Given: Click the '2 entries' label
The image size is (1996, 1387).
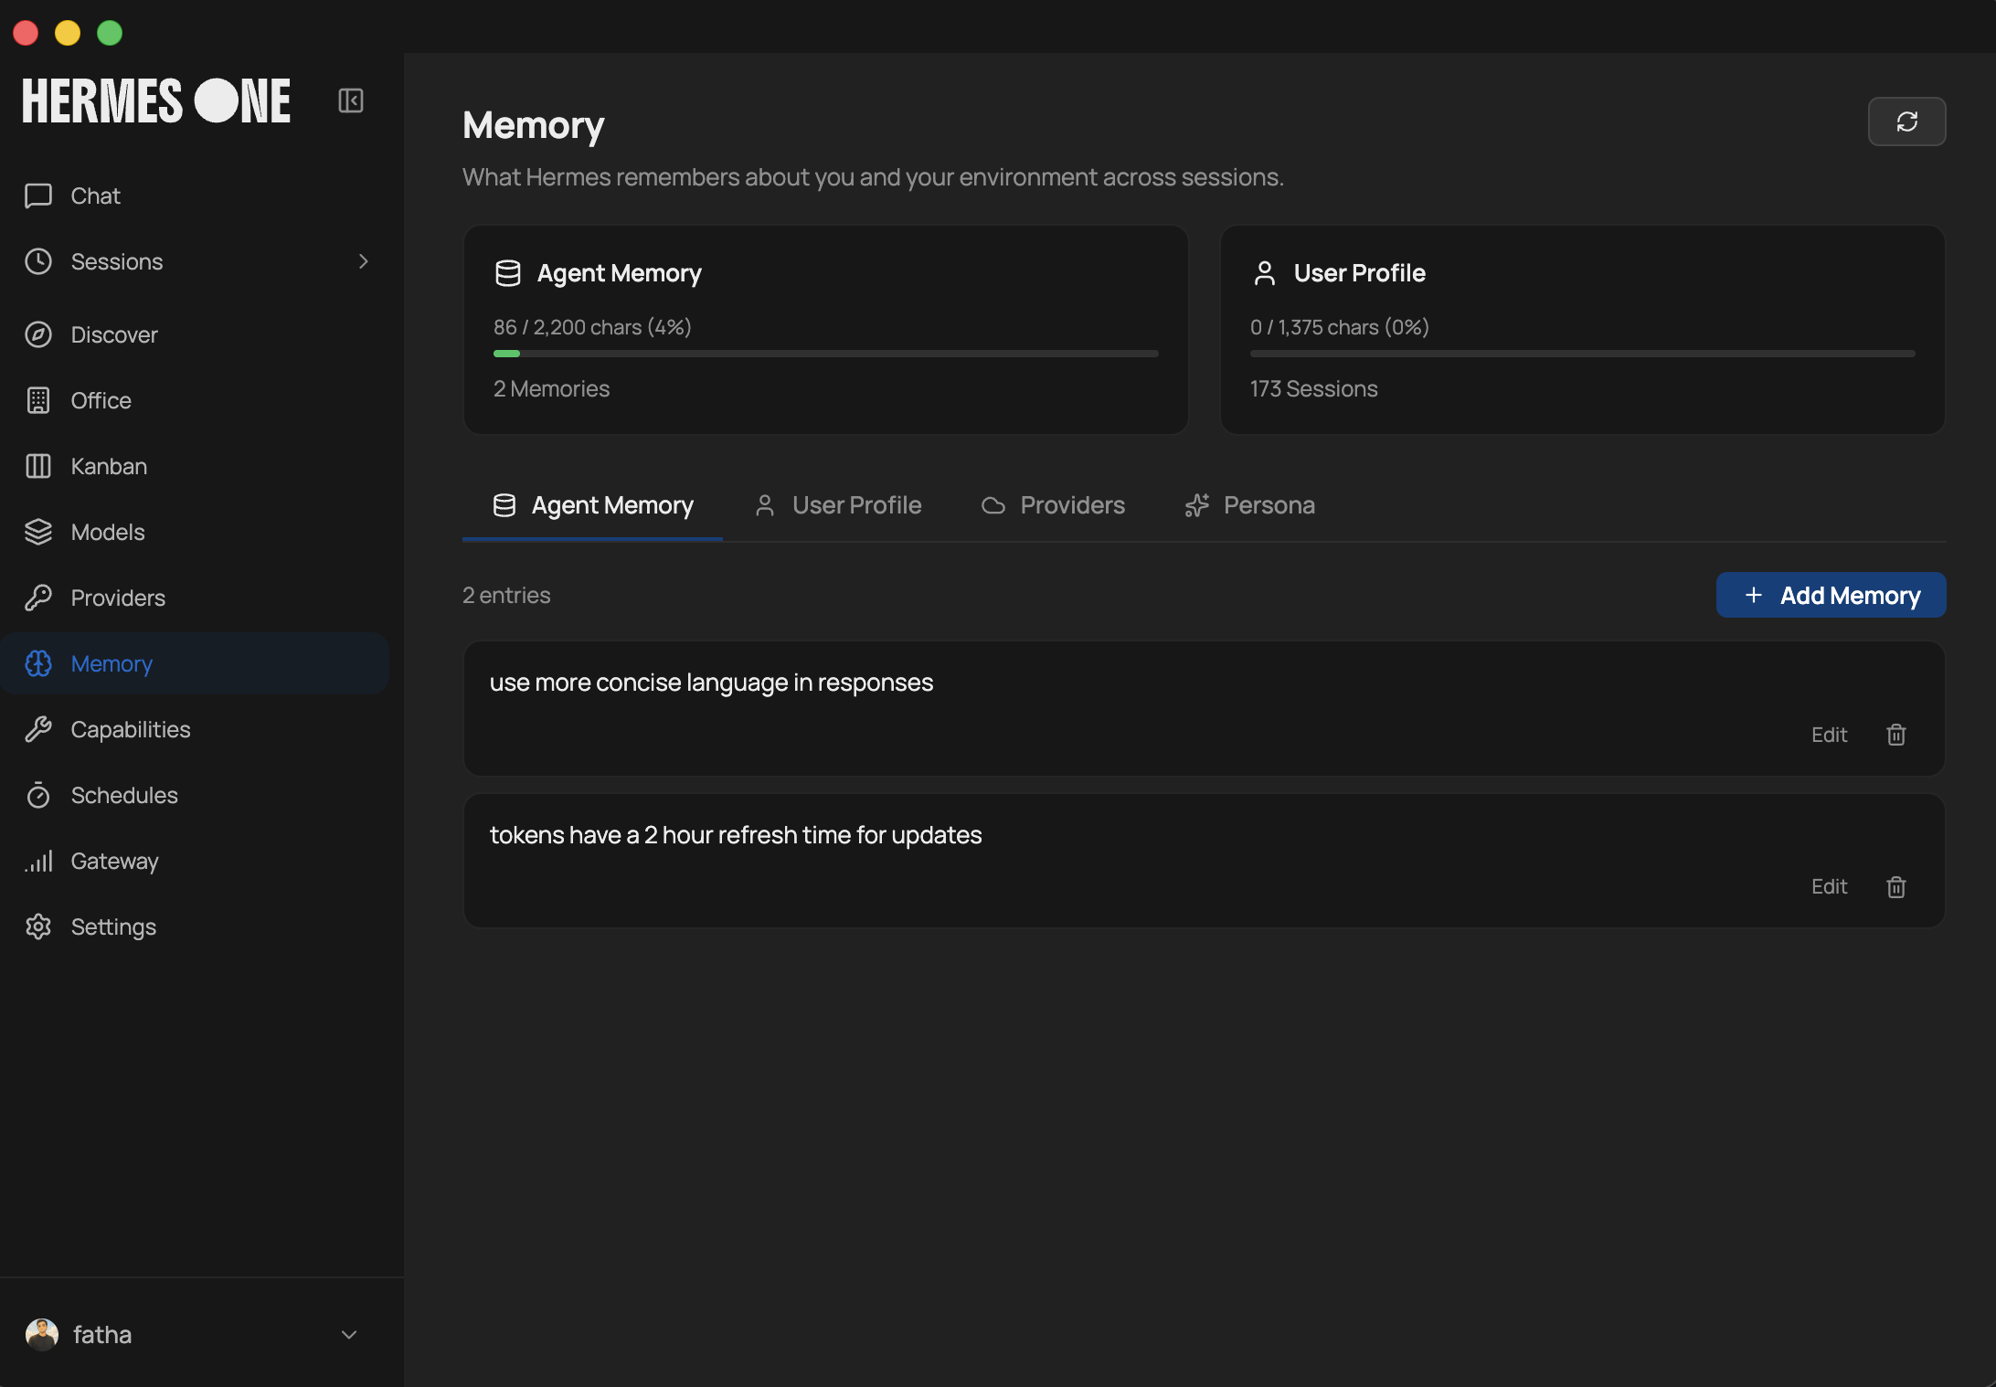Looking at the screenshot, I should coord(506,595).
